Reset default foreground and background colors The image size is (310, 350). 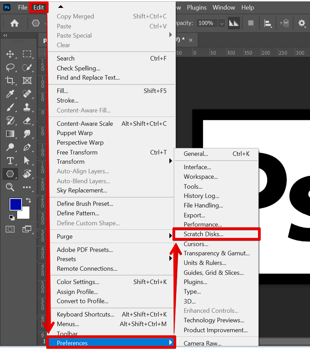[x=12, y=217]
